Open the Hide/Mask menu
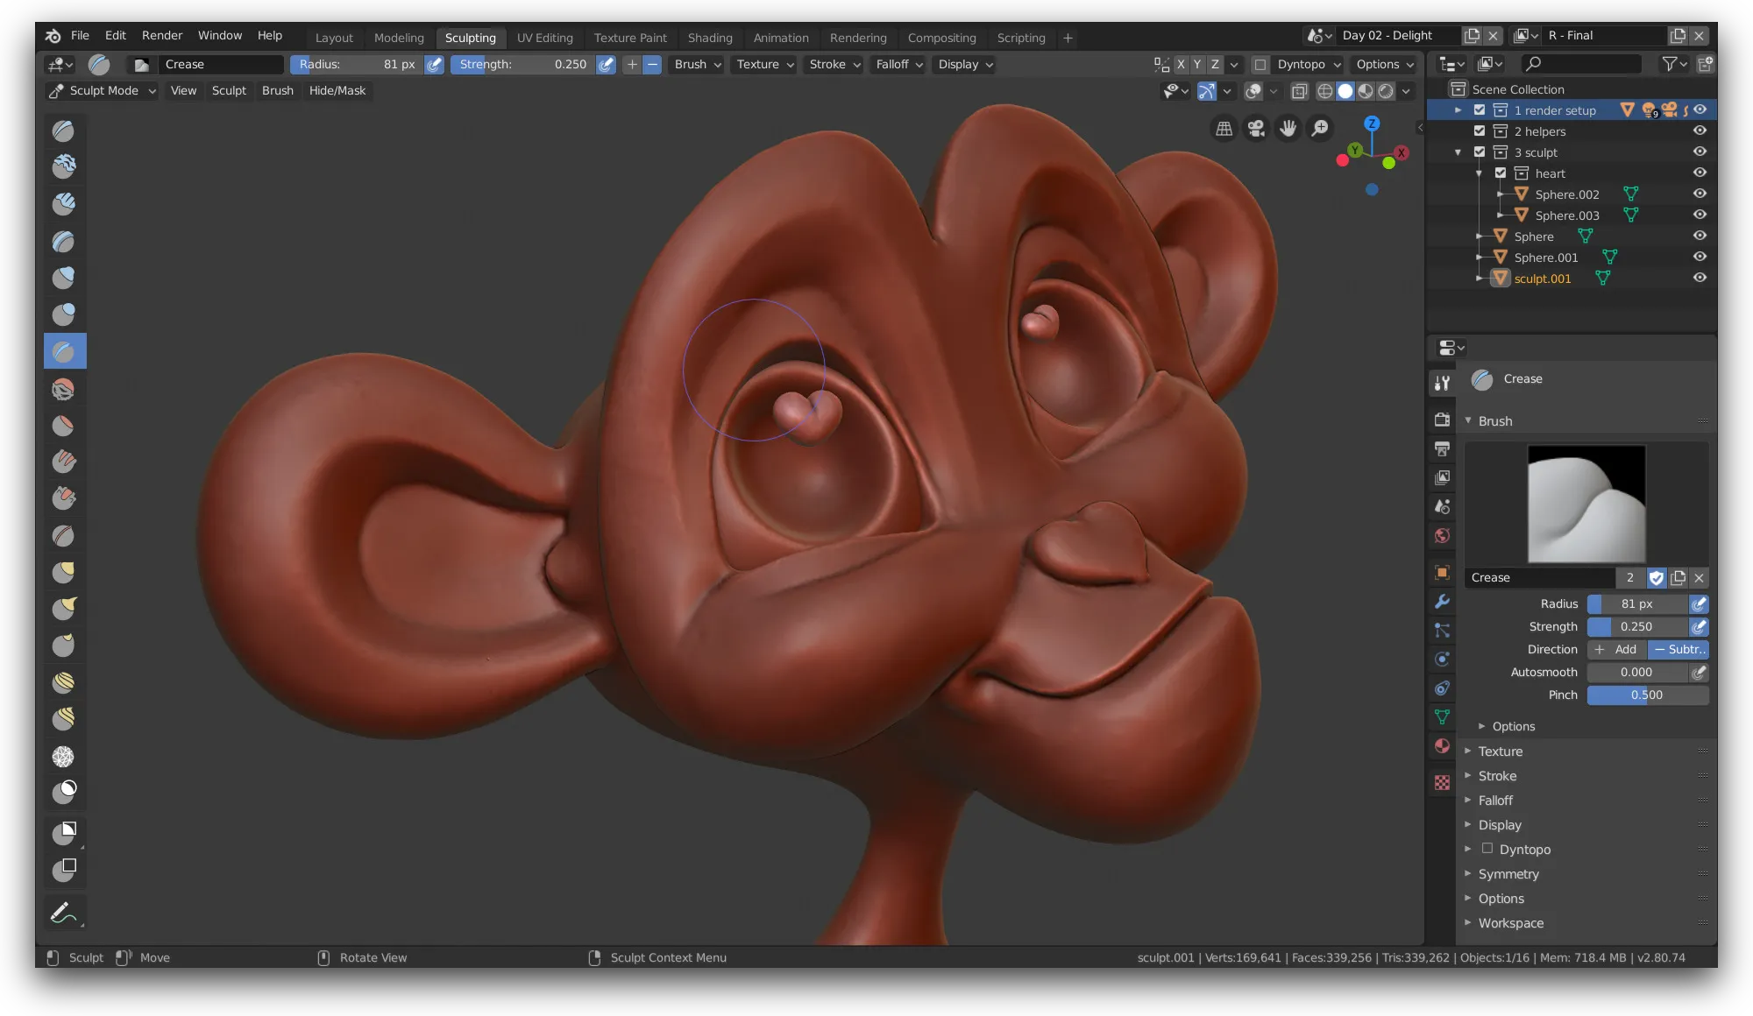This screenshot has width=1753, height=1016. (x=337, y=91)
